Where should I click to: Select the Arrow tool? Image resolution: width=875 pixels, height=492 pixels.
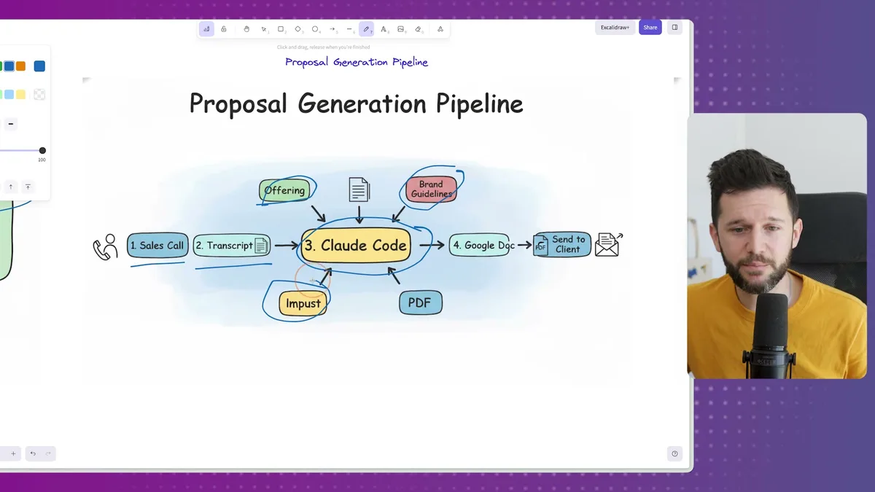pyautogui.click(x=332, y=29)
